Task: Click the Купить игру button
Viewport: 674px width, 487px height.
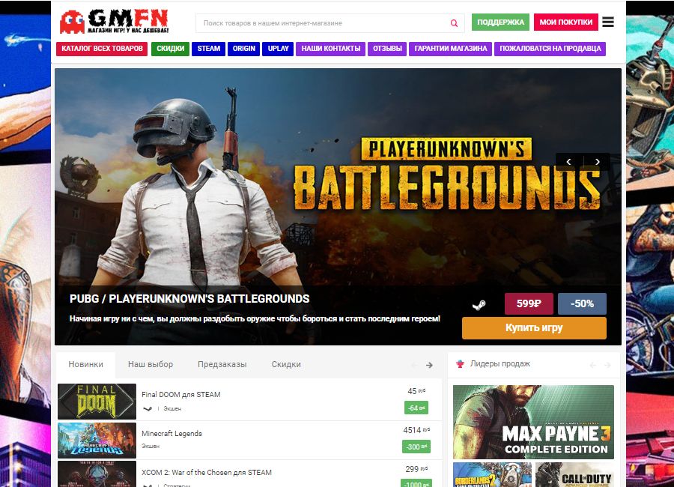Action: tap(534, 328)
